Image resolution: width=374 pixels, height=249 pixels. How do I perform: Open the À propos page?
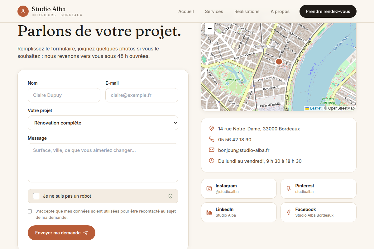point(280,12)
